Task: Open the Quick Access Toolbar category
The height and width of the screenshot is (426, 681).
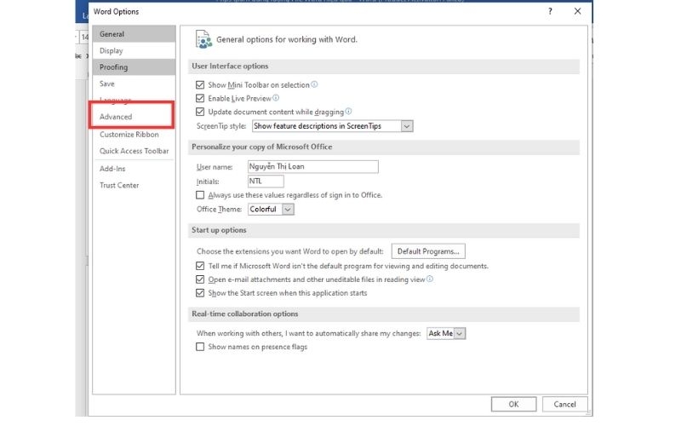Action: (134, 151)
